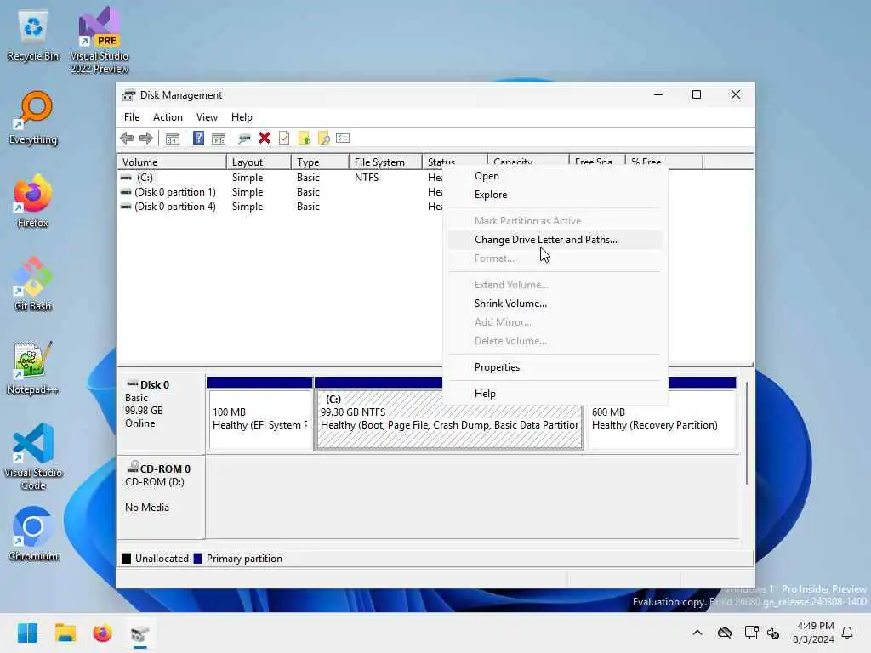Click the action pane toolbar icon
Viewport: 871px width, 653px height.
[x=219, y=138]
